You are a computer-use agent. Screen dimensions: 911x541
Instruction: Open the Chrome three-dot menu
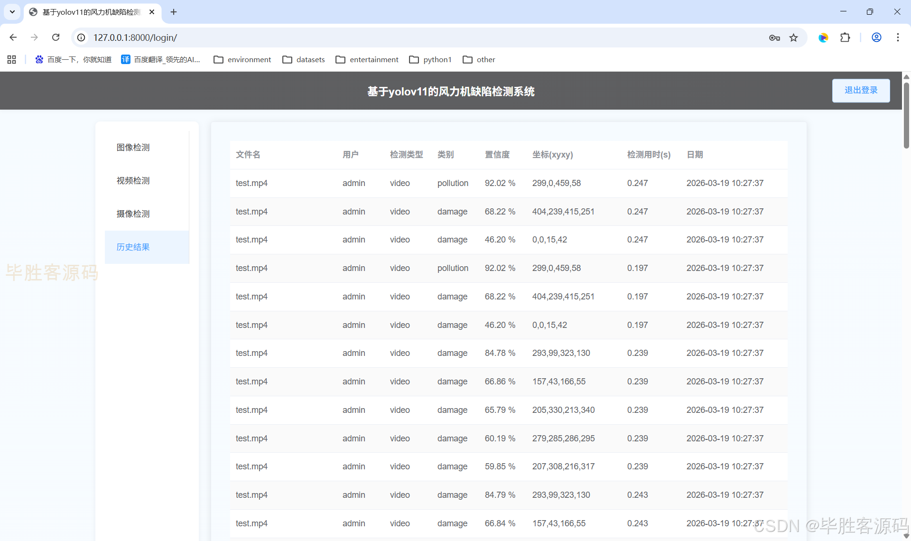pos(898,37)
